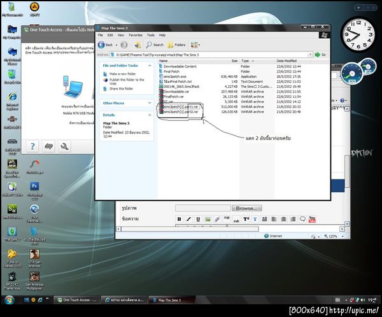The image size is (382, 317).
Task: Click the blue text color T icon
Action: (255, 220)
